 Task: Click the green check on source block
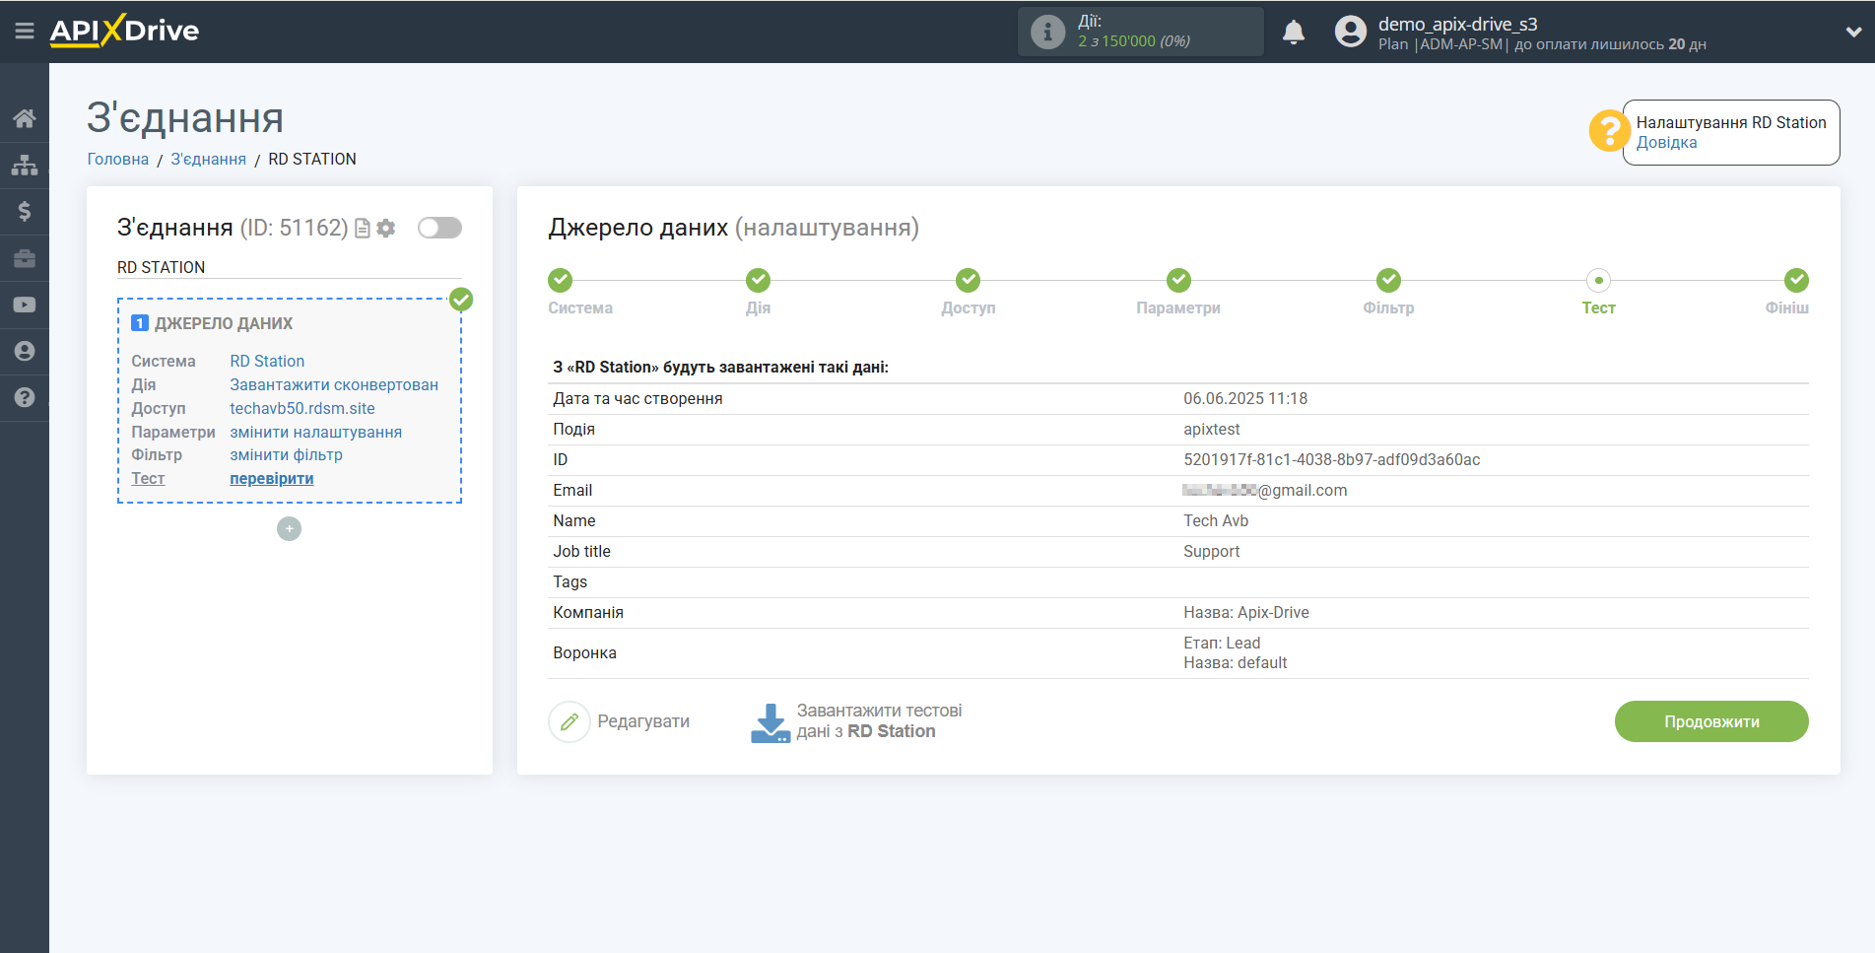pos(461,300)
